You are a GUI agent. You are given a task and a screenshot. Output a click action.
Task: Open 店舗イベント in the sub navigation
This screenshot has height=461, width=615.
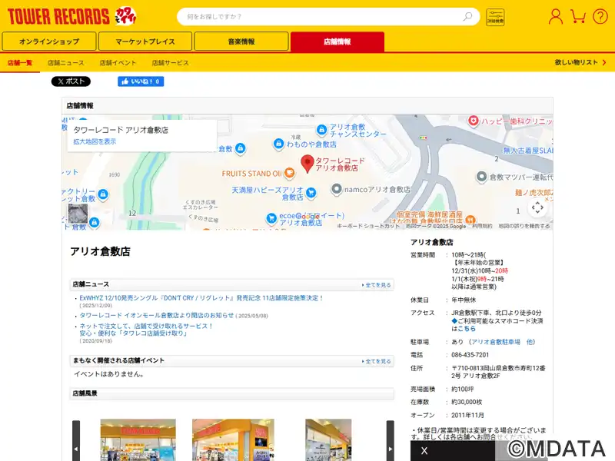[x=118, y=62]
